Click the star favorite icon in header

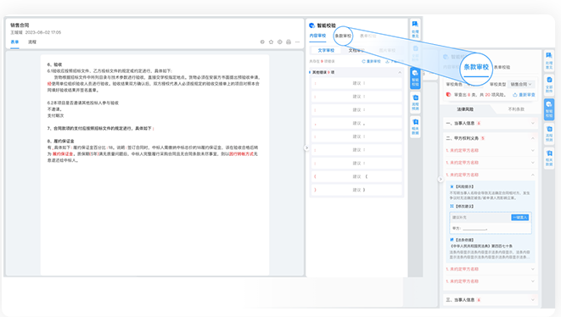click(x=272, y=42)
